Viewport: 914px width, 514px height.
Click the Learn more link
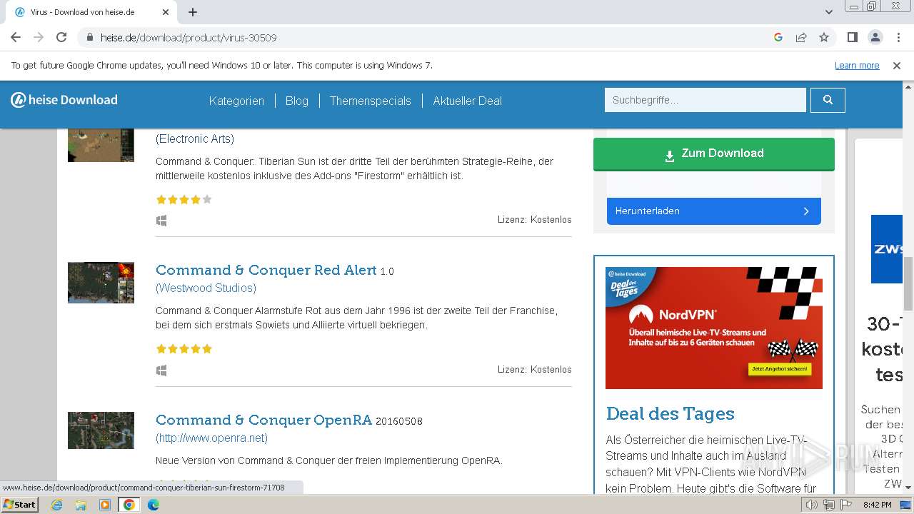pyautogui.click(x=857, y=65)
